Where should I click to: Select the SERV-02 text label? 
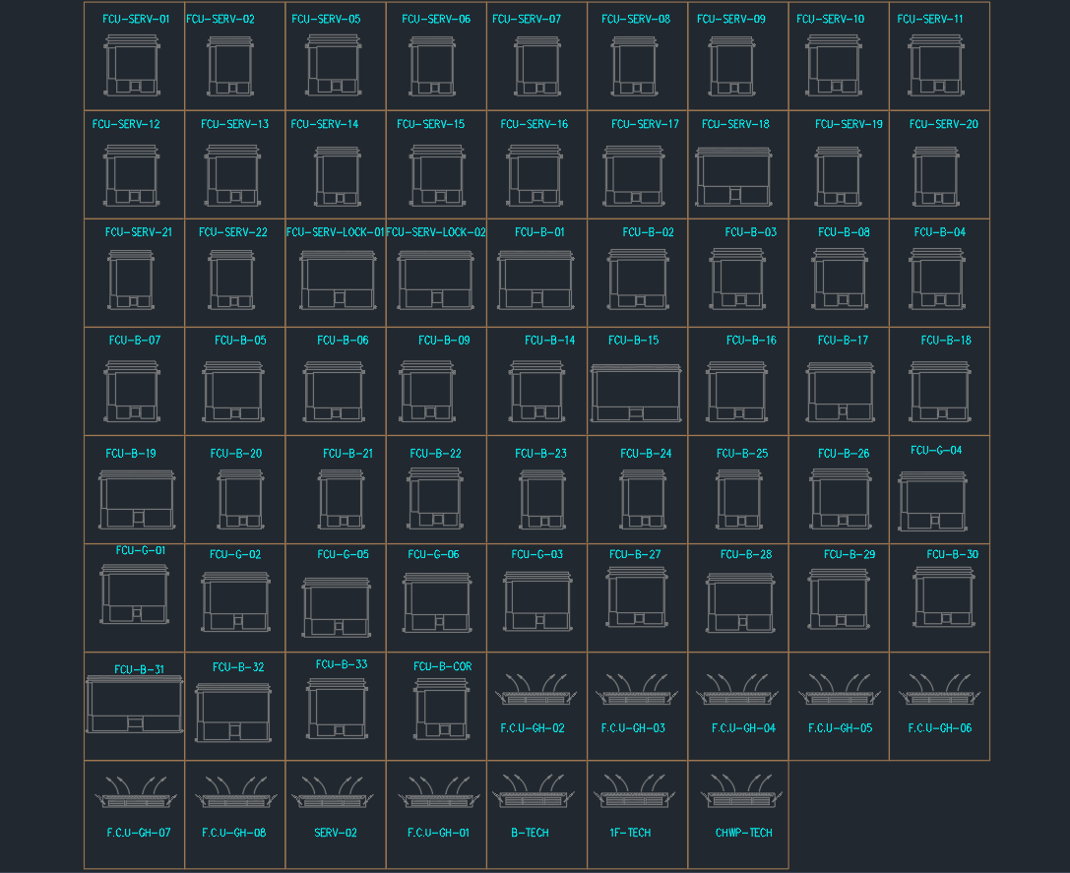point(336,833)
